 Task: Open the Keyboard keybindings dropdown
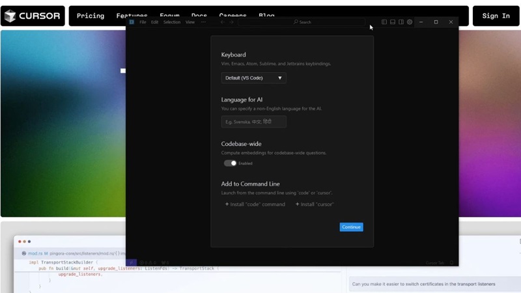click(x=253, y=78)
